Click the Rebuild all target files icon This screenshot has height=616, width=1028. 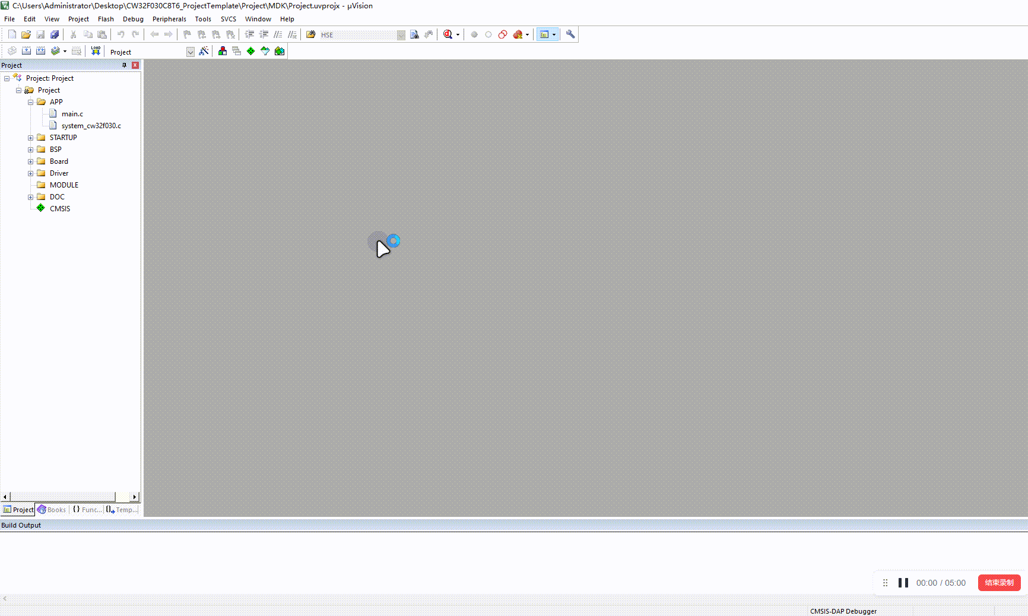(40, 51)
